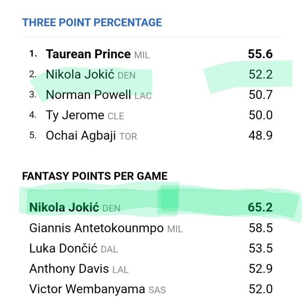Select the Ty Jerome player name
This screenshot has height=308, width=302.
(x=75, y=115)
